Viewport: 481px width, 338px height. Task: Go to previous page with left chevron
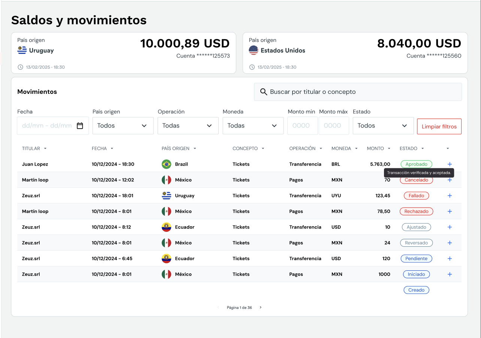pos(218,308)
